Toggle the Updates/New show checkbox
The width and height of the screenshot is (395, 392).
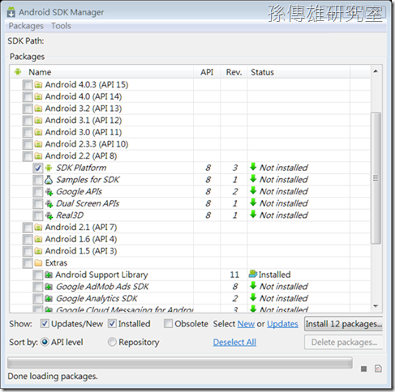(45, 323)
